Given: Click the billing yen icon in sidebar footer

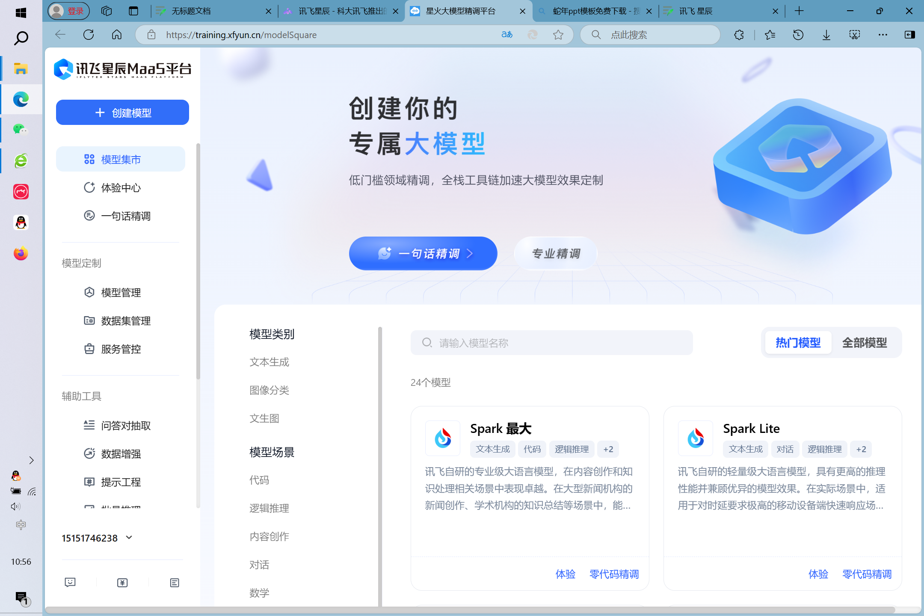Looking at the screenshot, I should coord(122,582).
